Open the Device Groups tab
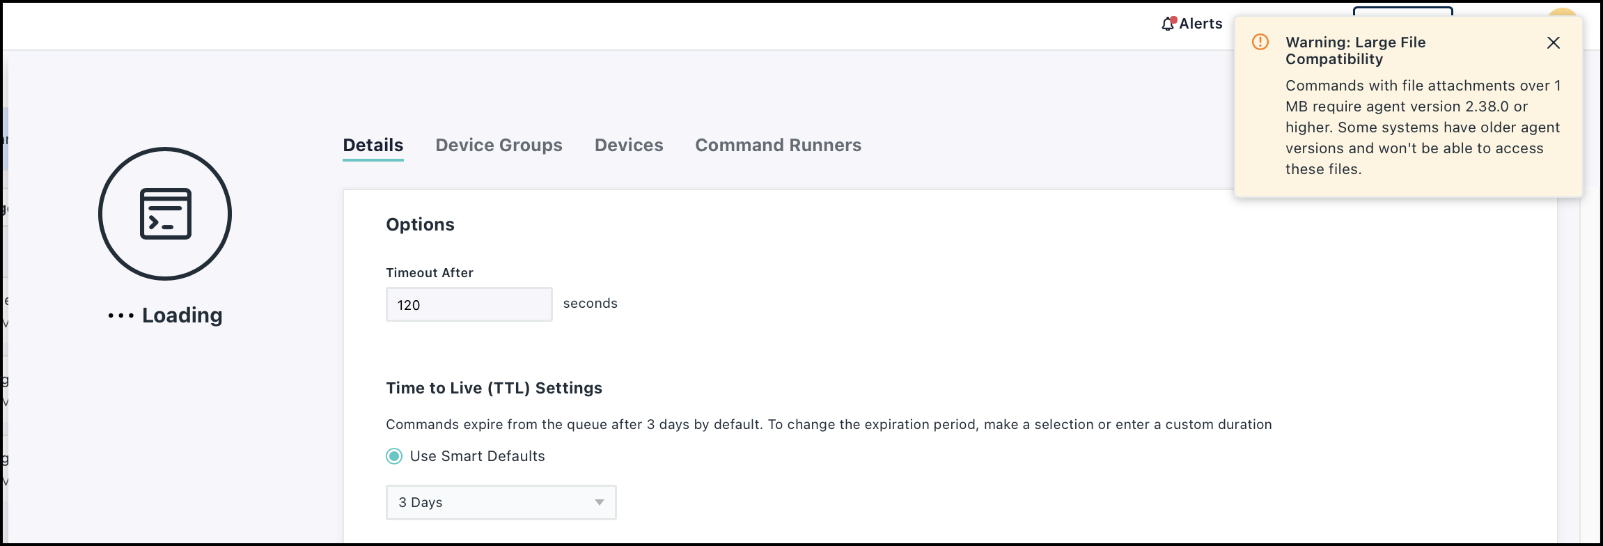The width and height of the screenshot is (1603, 546). (499, 146)
